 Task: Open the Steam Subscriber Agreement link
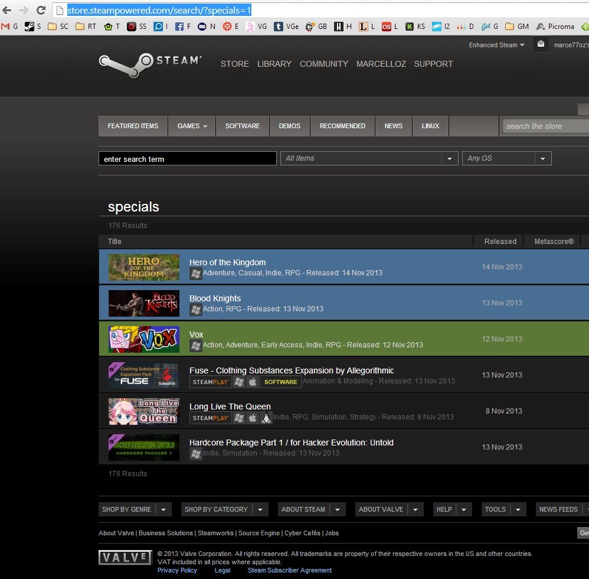point(290,570)
